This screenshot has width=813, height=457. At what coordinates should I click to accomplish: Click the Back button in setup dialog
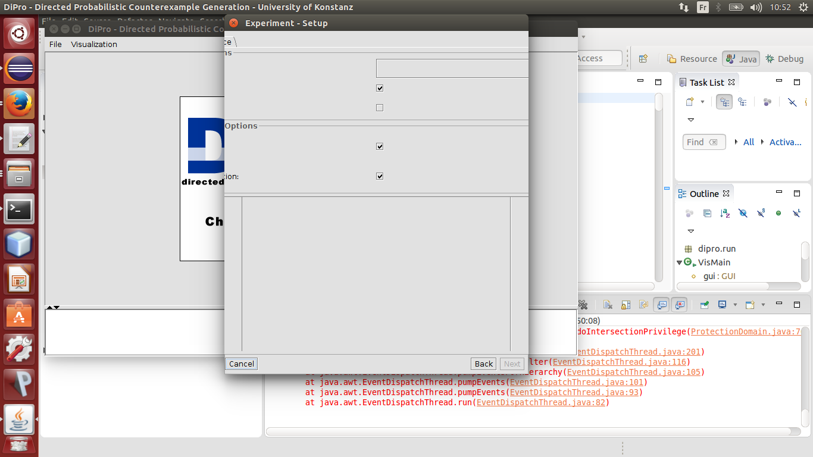tap(483, 364)
